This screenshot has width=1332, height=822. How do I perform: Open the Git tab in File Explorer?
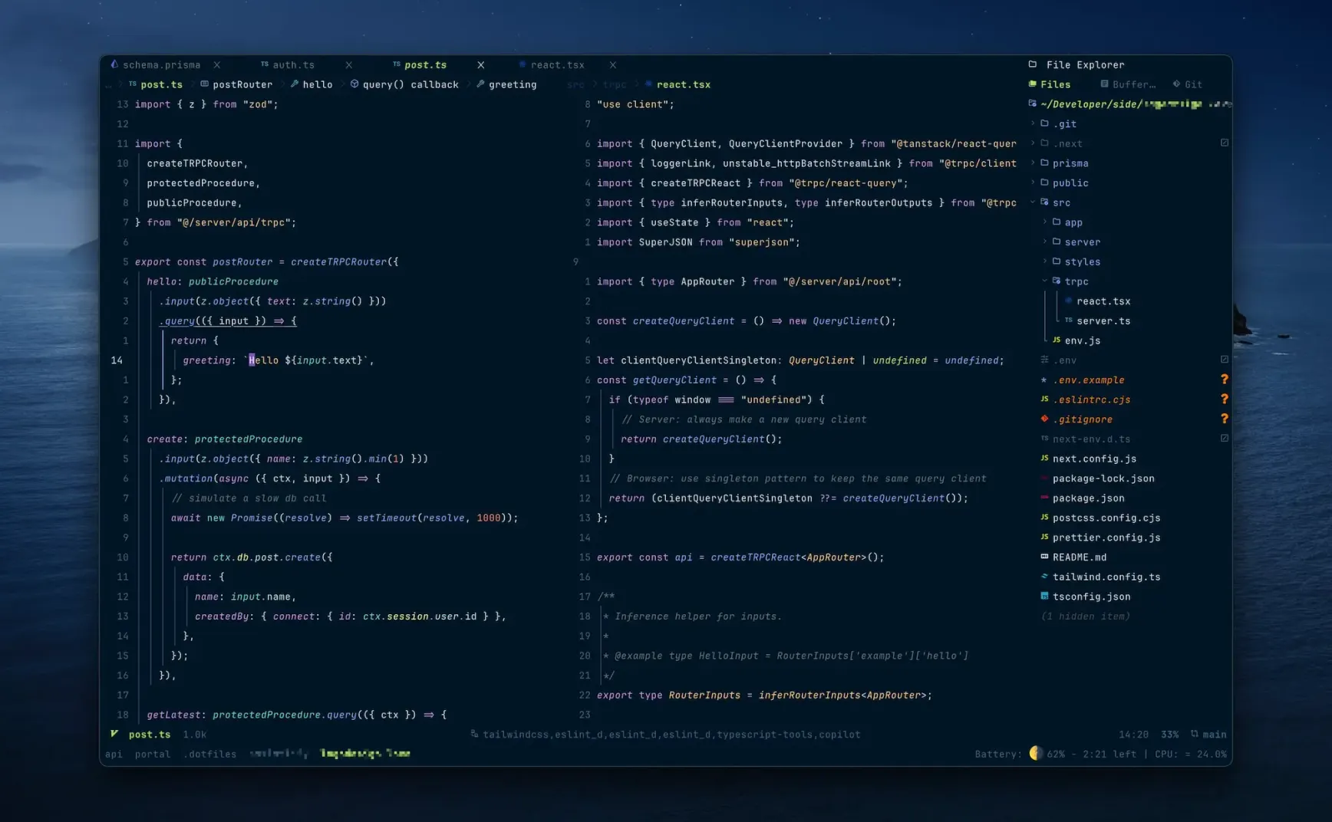[x=1188, y=84]
